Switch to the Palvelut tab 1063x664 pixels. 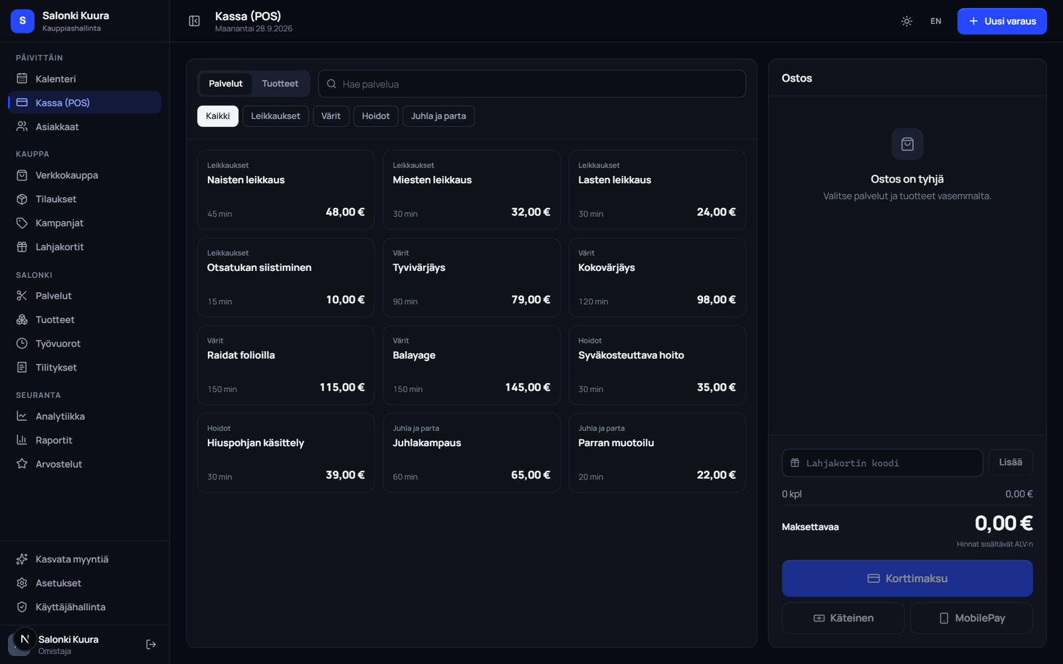(226, 84)
